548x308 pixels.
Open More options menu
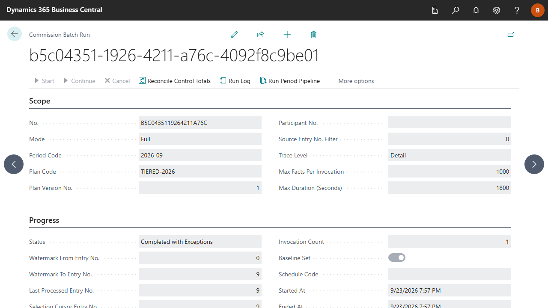click(356, 81)
